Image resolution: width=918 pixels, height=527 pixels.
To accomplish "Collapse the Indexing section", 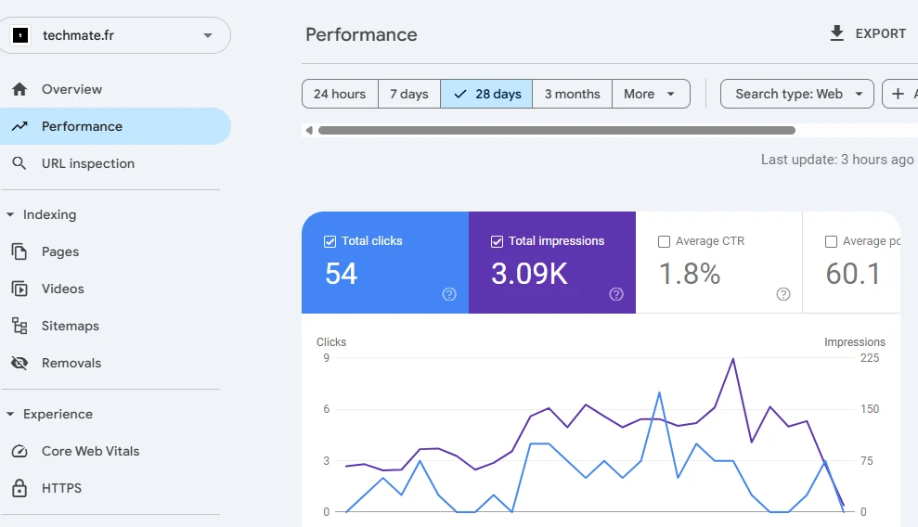I will (10, 214).
